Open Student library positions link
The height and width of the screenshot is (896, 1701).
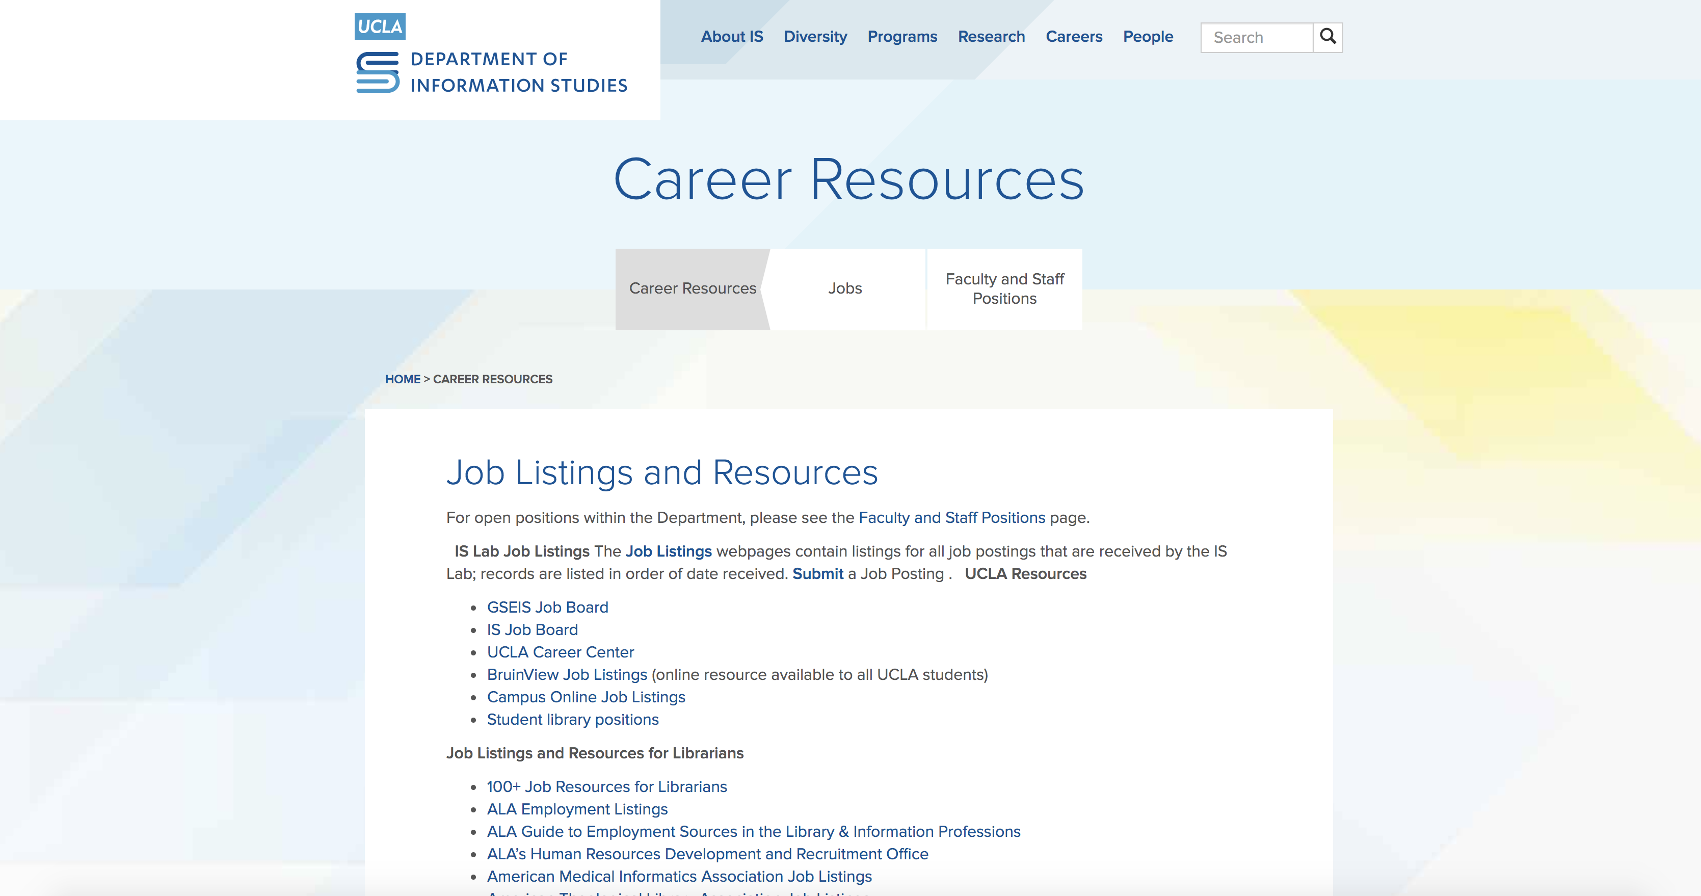coord(572,720)
